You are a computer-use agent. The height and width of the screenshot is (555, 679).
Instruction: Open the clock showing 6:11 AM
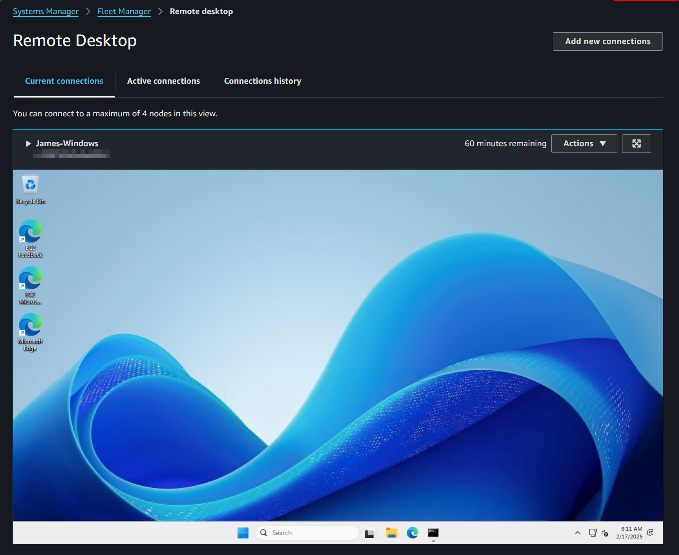[629, 533]
